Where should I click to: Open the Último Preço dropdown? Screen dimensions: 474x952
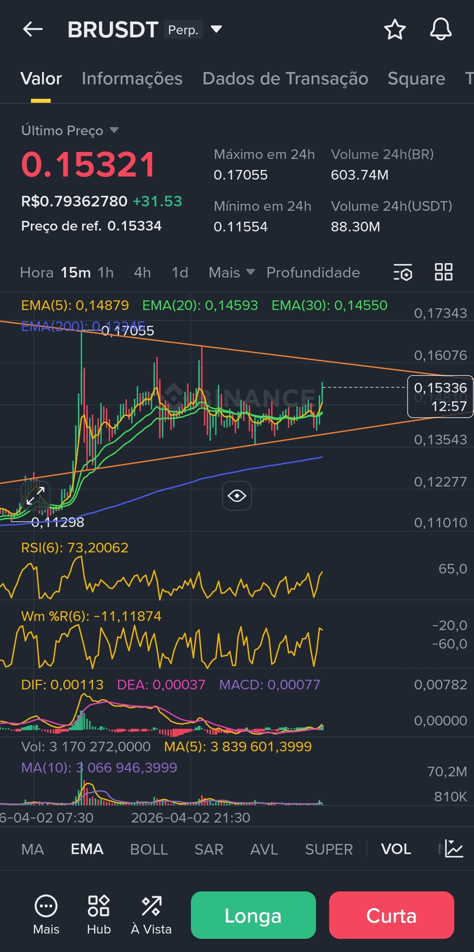click(70, 130)
